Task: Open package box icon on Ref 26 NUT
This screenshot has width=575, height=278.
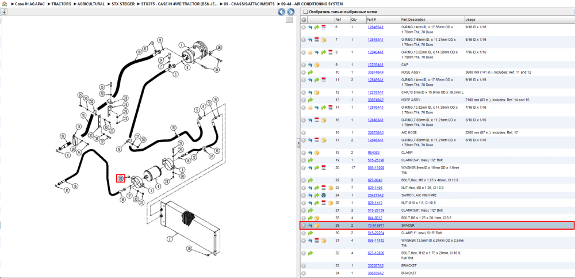Action: point(330,203)
